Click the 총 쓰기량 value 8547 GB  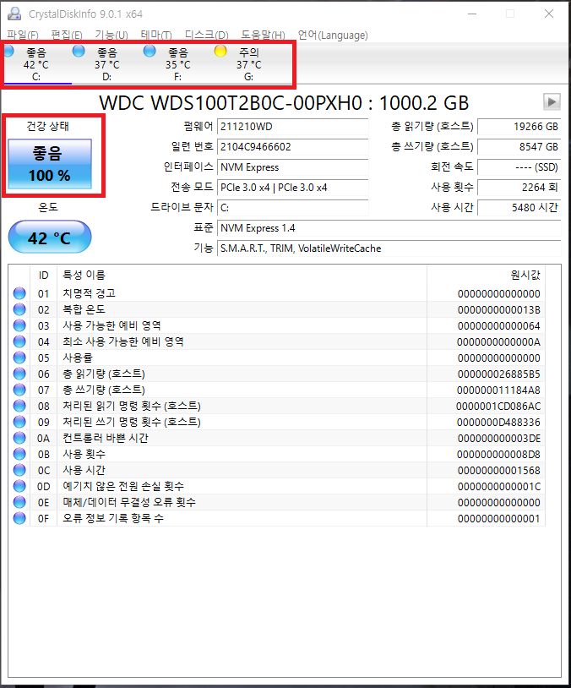(x=519, y=147)
